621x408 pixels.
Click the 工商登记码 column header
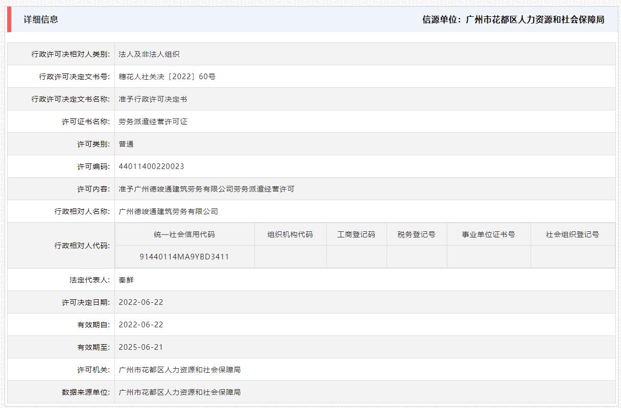point(356,234)
